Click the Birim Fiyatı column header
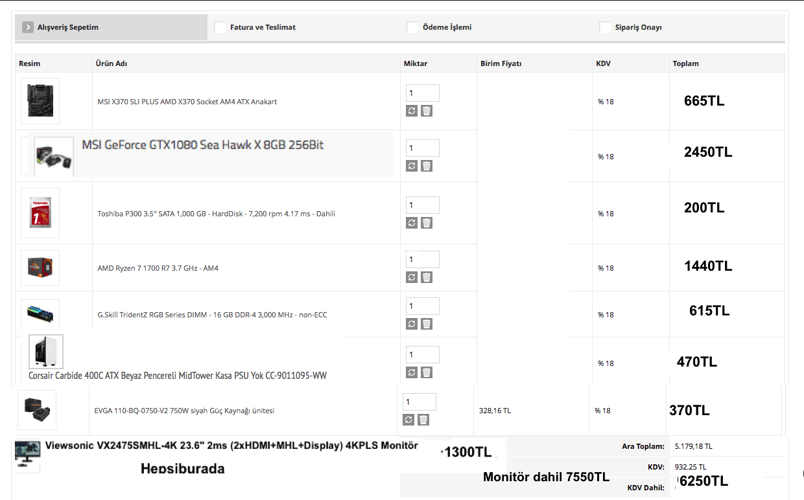The height and width of the screenshot is (500, 804). coord(501,63)
